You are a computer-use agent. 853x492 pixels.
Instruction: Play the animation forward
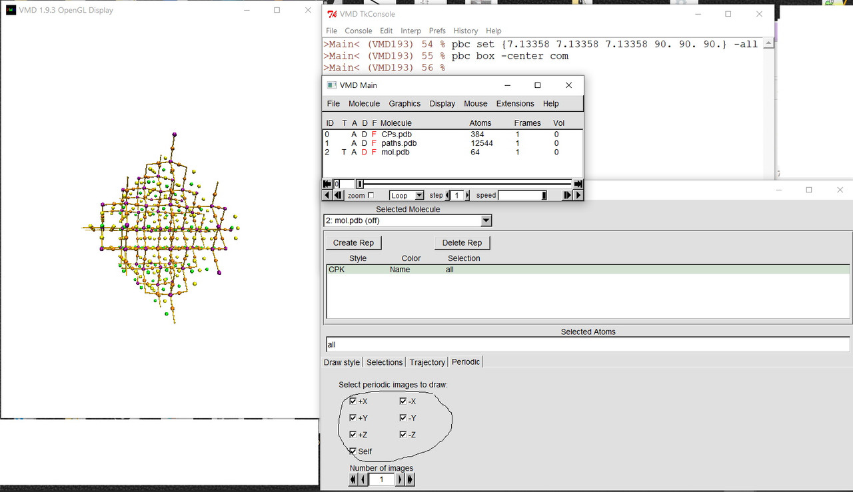click(578, 195)
